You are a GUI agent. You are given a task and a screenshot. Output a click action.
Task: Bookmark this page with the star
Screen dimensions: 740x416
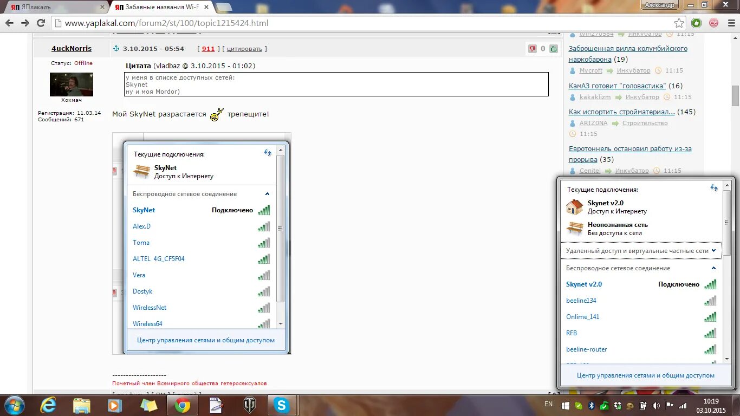pos(679,23)
